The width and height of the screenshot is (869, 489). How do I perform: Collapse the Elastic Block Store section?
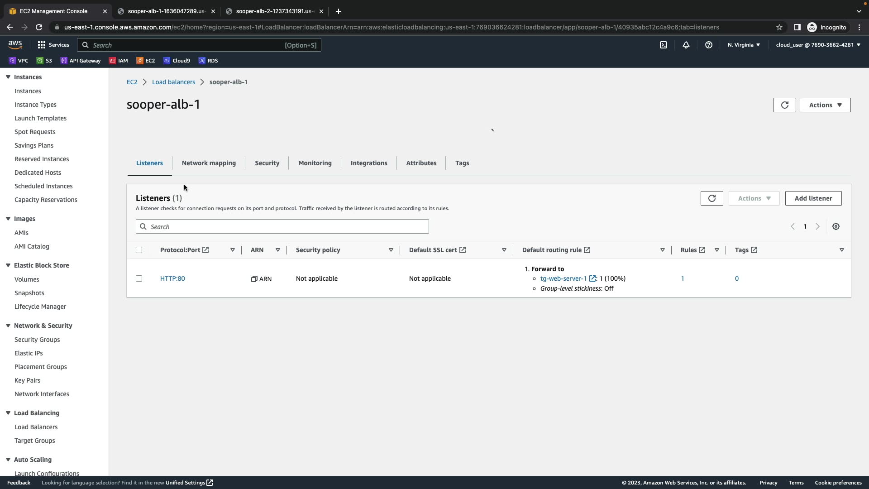click(8, 265)
